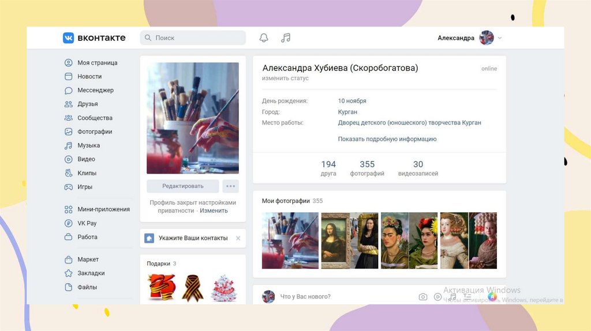The image size is (591, 331).
Task: Select Друзья in the left menu
Action: point(88,104)
